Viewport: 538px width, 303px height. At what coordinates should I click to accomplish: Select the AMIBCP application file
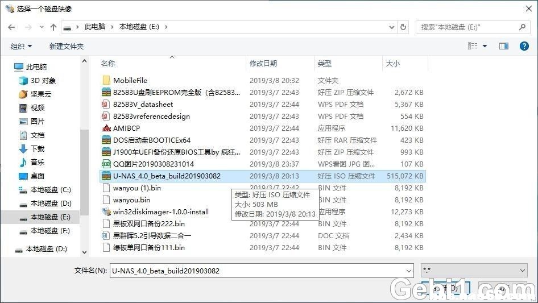[126, 128]
